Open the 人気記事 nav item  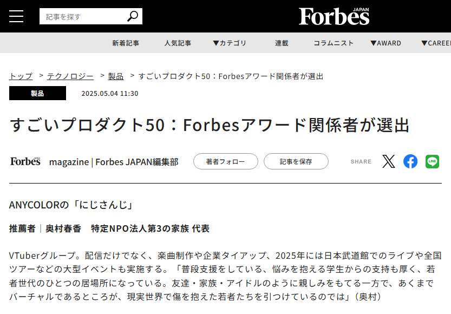tap(178, 43)
